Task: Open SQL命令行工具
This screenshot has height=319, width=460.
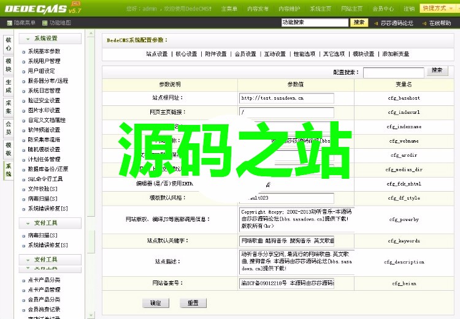Action: [45, 179]
